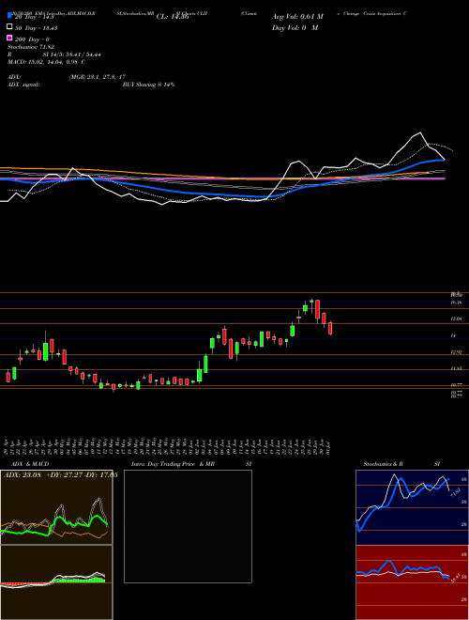The image size is (469, 620).
Task: Click the 16.16 price axis label
Action: click(457, 302)
